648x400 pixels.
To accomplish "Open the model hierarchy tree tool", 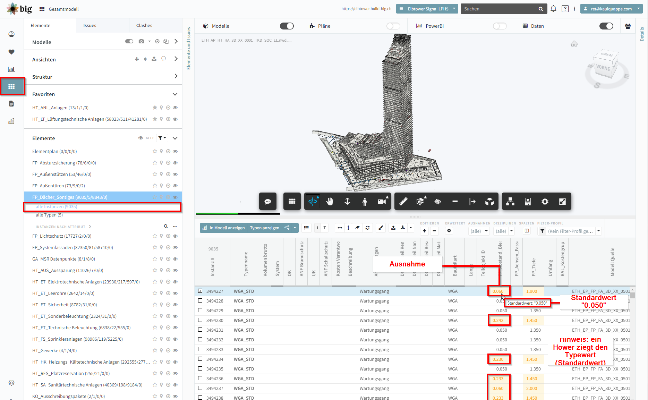I will (510, 202).
